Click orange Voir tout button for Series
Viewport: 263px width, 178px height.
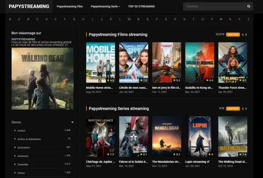tap(233, 108)
